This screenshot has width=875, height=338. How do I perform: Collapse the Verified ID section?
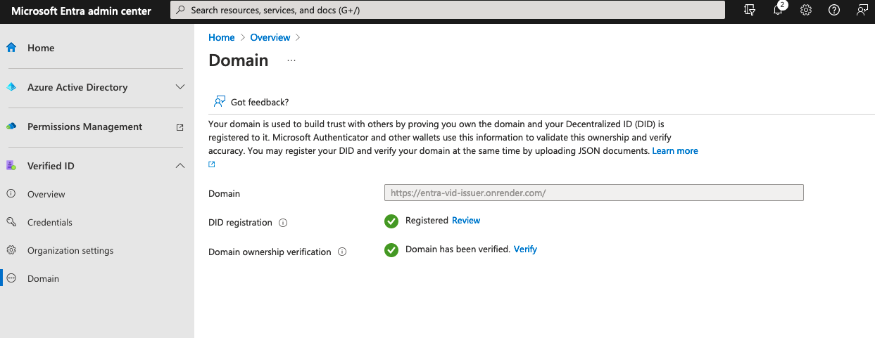click(180, 166)
